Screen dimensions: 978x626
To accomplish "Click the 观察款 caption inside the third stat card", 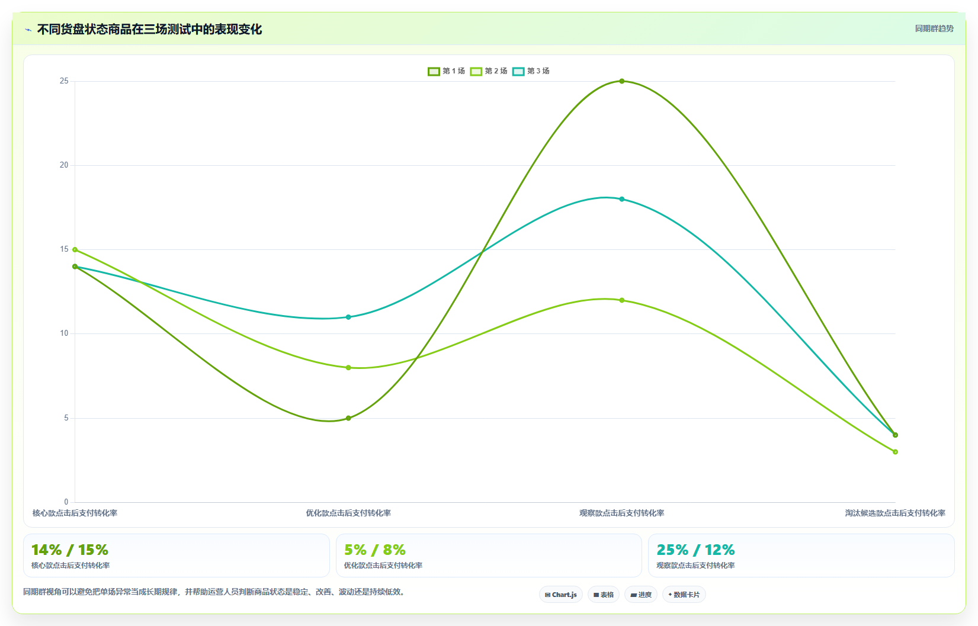I will click(695, 566).
